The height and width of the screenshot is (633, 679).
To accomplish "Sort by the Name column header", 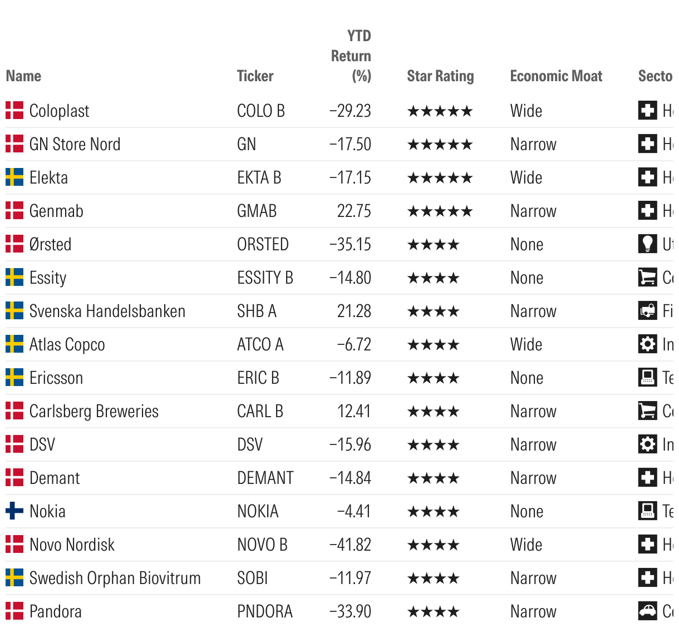I will coord(23,76).
